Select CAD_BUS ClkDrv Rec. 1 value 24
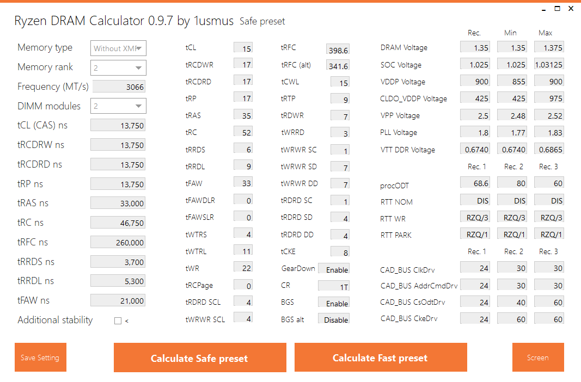Screen dimensions: 581x382 [x=475, y=267]
